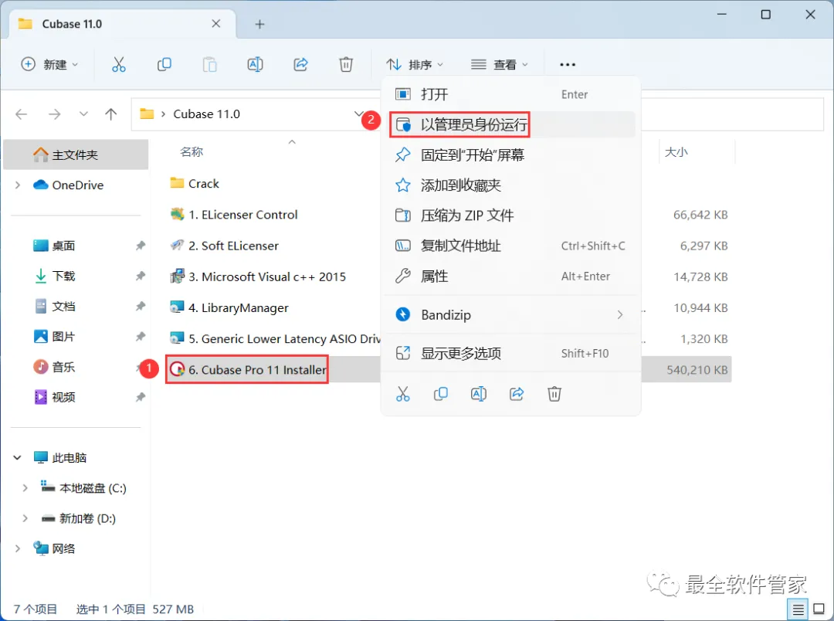
Task: Choose 以管理员身份运行
Action: [510, 124]
